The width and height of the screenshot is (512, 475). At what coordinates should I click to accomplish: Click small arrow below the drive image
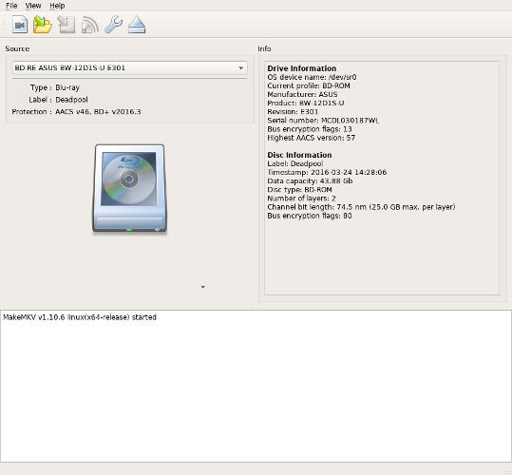coord(202,287)
